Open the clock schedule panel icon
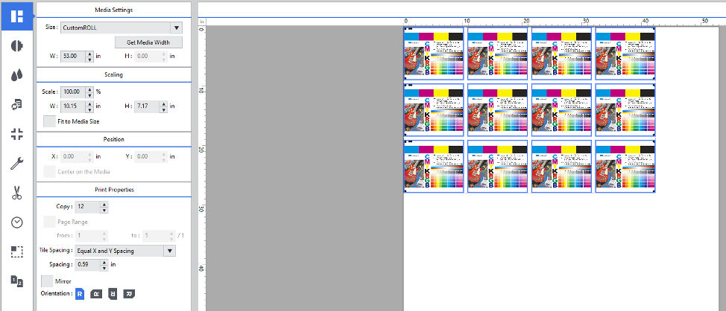726x311 pixels. pos(16,222)
